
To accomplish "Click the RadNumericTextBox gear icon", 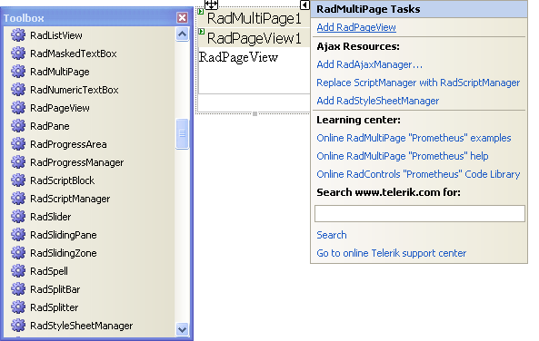I will coord(18,90).
